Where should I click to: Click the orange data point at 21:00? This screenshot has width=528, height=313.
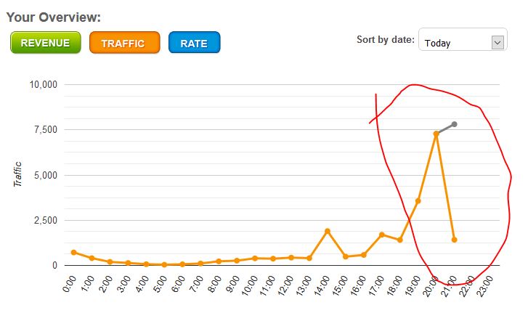click(454, 240)
